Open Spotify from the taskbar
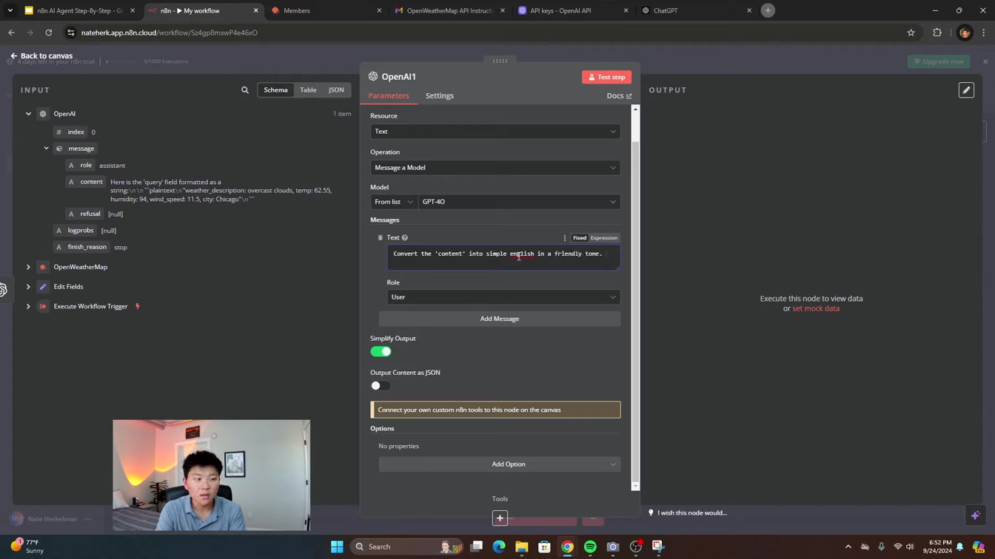 [590, 547]
